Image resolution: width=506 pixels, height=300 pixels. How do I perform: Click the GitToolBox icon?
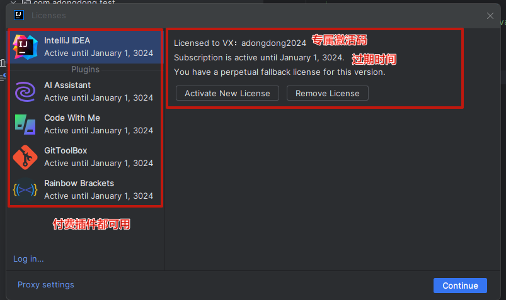tap(25, 157)
